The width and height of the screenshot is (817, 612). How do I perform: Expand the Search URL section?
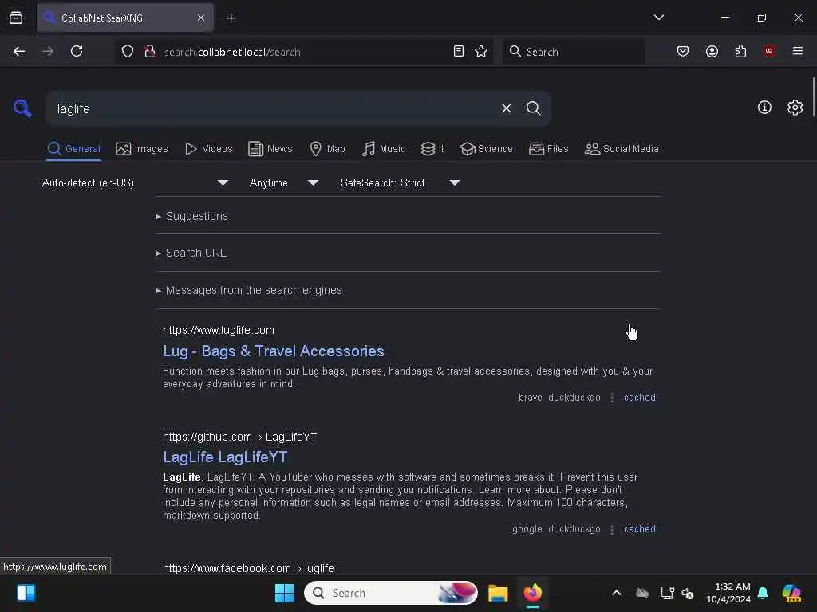point(191,253)
